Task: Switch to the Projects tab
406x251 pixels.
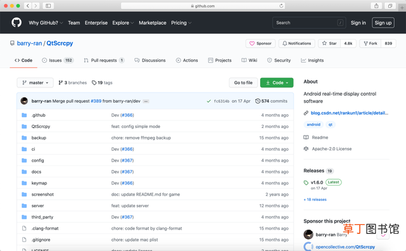Action: pos(220,60)
